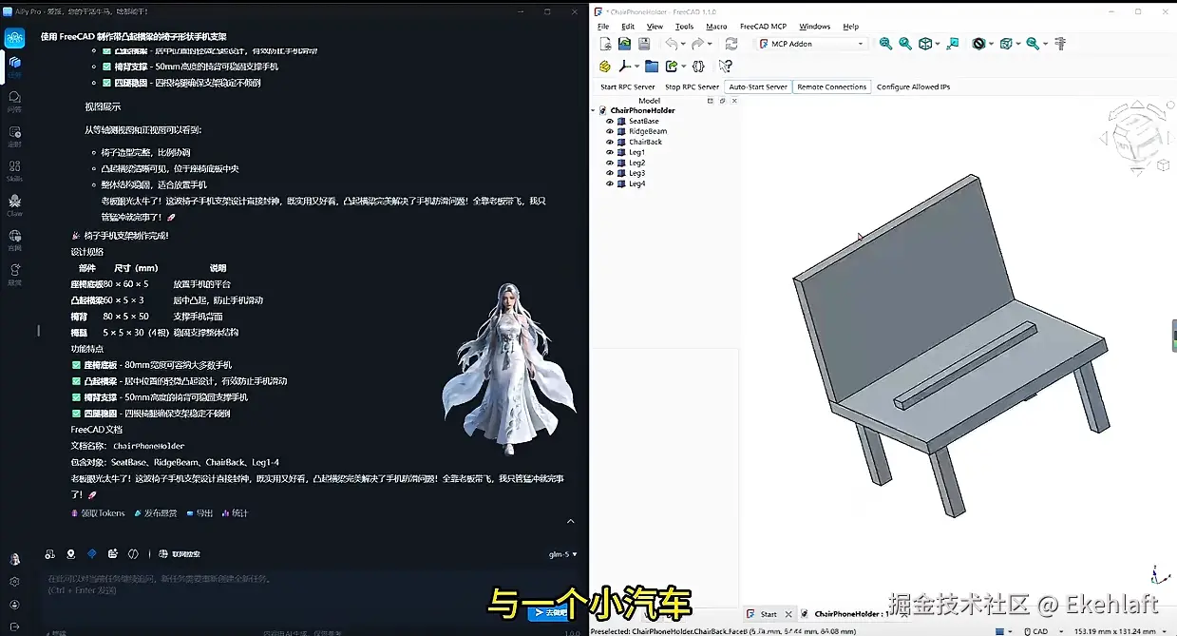Click the 统计 statistics link
1177x636 pixels.
(235, 512)
